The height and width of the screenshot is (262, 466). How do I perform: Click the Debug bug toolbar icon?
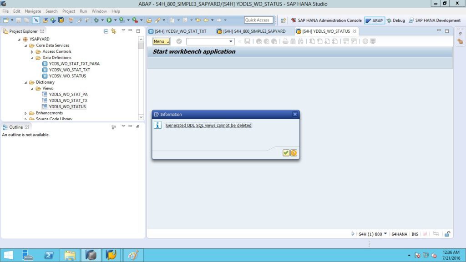point(96,20)
